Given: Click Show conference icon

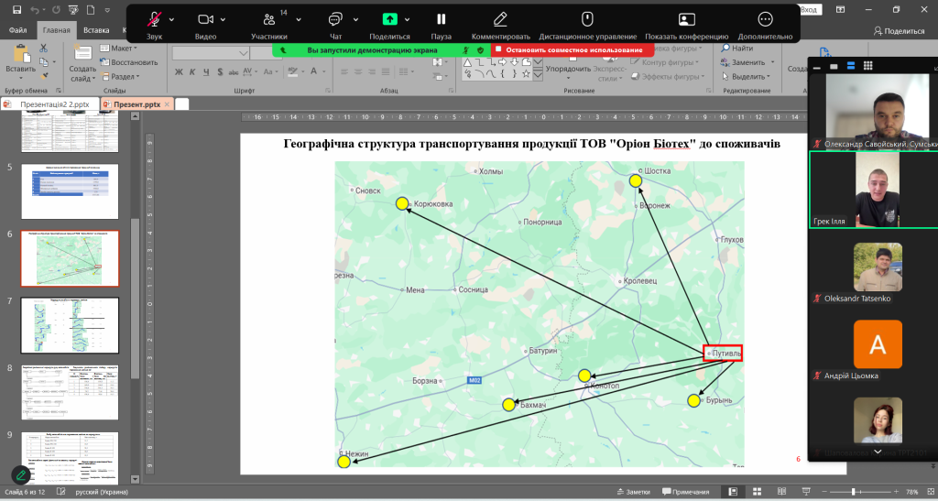Looking at the screenshot, I should [687, 20].
